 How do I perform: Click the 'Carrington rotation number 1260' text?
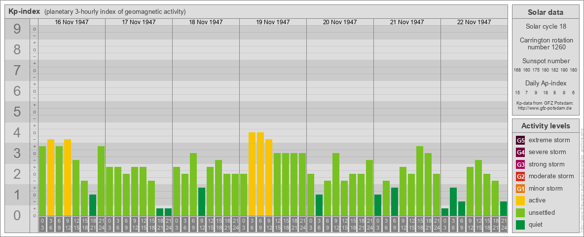point(546,43)
